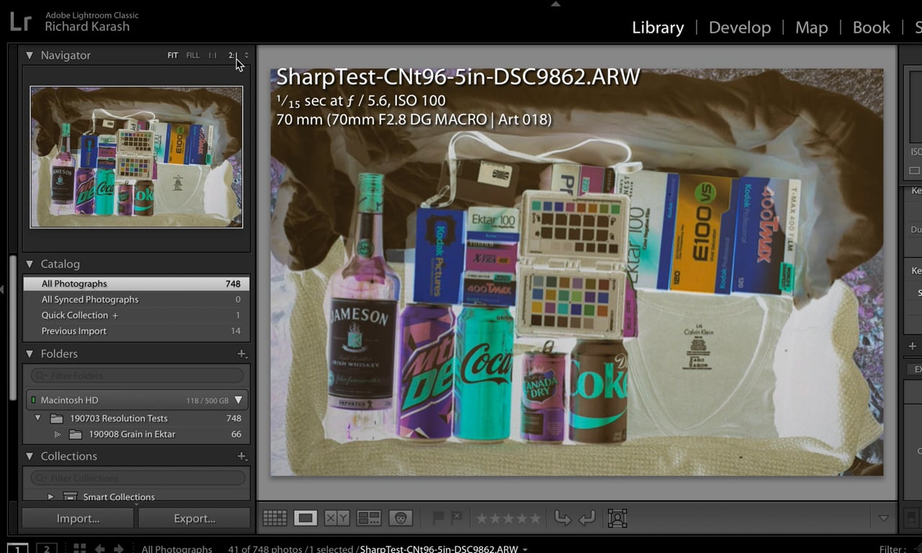Viewport: 922px width, 553px height.
Task: Open Macintosh HD volume dropdown arrow
Action: coord(238,400)
